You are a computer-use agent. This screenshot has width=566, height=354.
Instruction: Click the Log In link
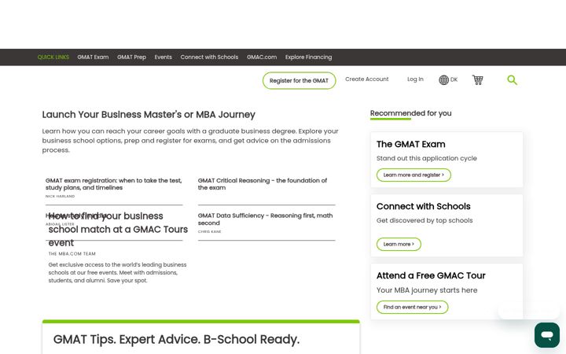tap(415, 79)
